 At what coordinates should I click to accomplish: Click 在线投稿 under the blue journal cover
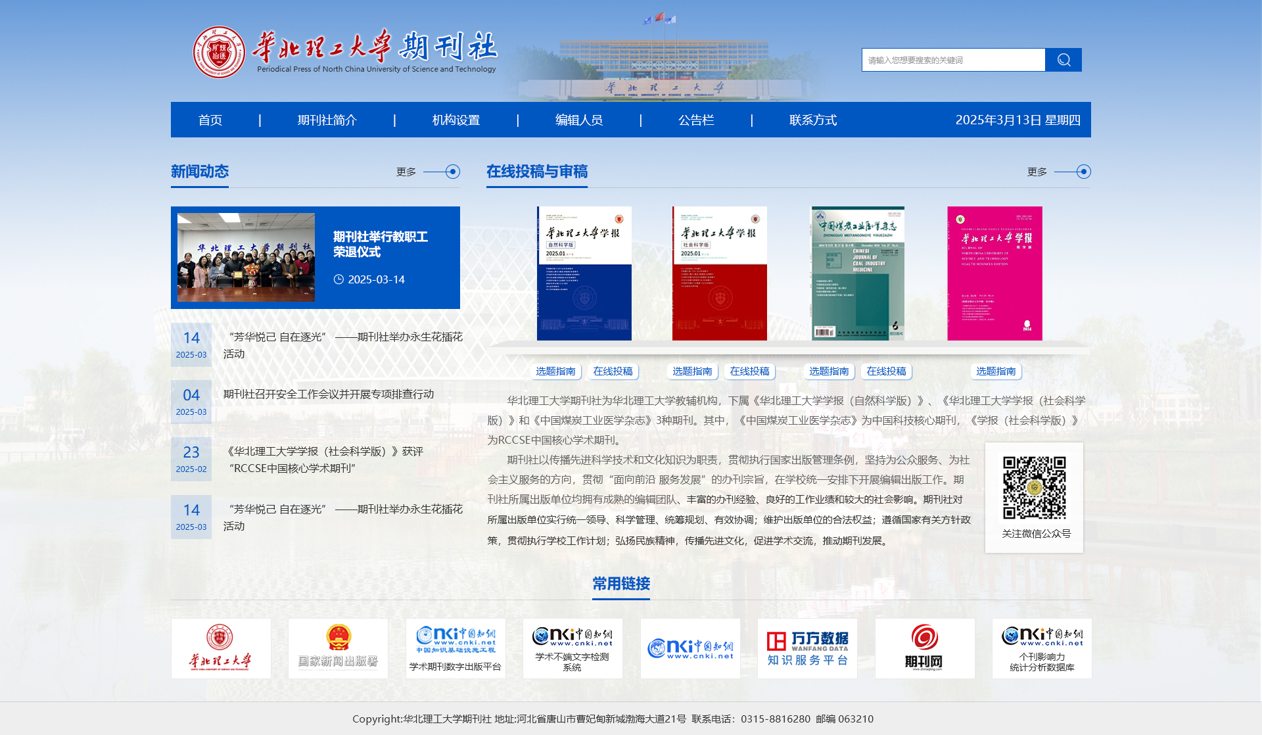(x=613, y=371)
